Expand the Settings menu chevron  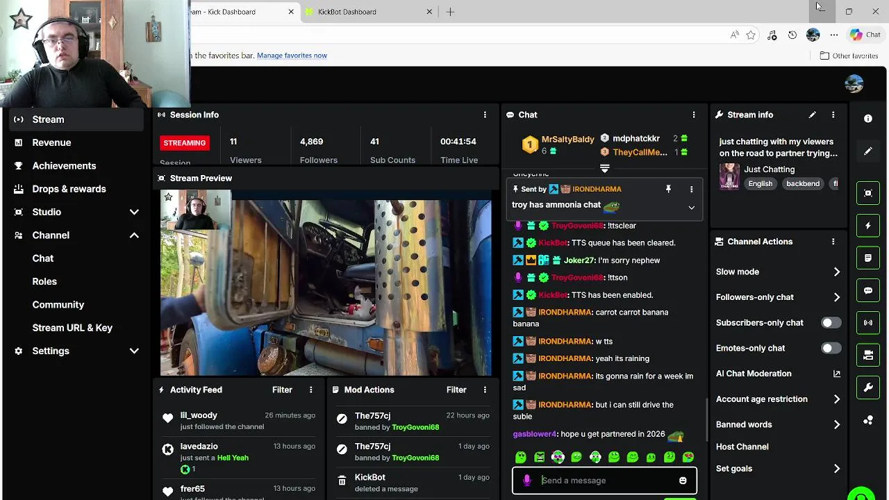coord(134,351)
